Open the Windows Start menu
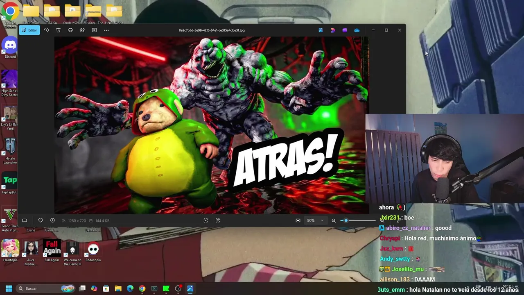524x295 pixels. pyautogui.click(x=9, y=288)
